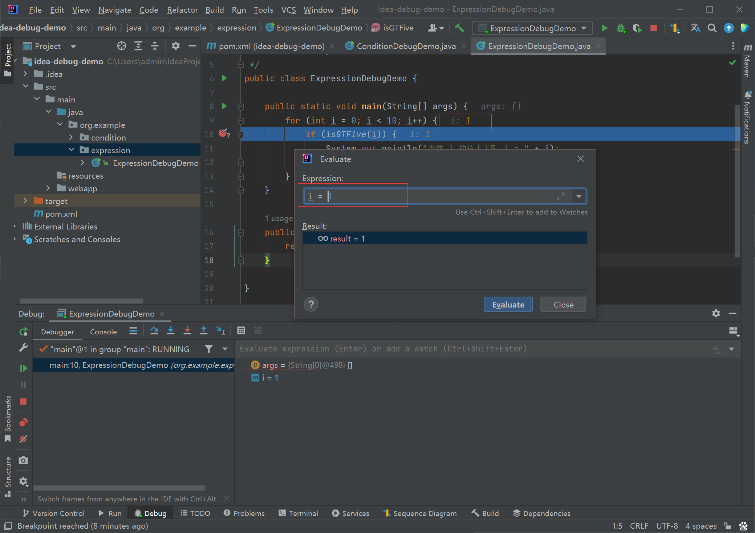Switch to the ConditionDebugDemo.java tab

pyautogui.click(x=406, y=46)
